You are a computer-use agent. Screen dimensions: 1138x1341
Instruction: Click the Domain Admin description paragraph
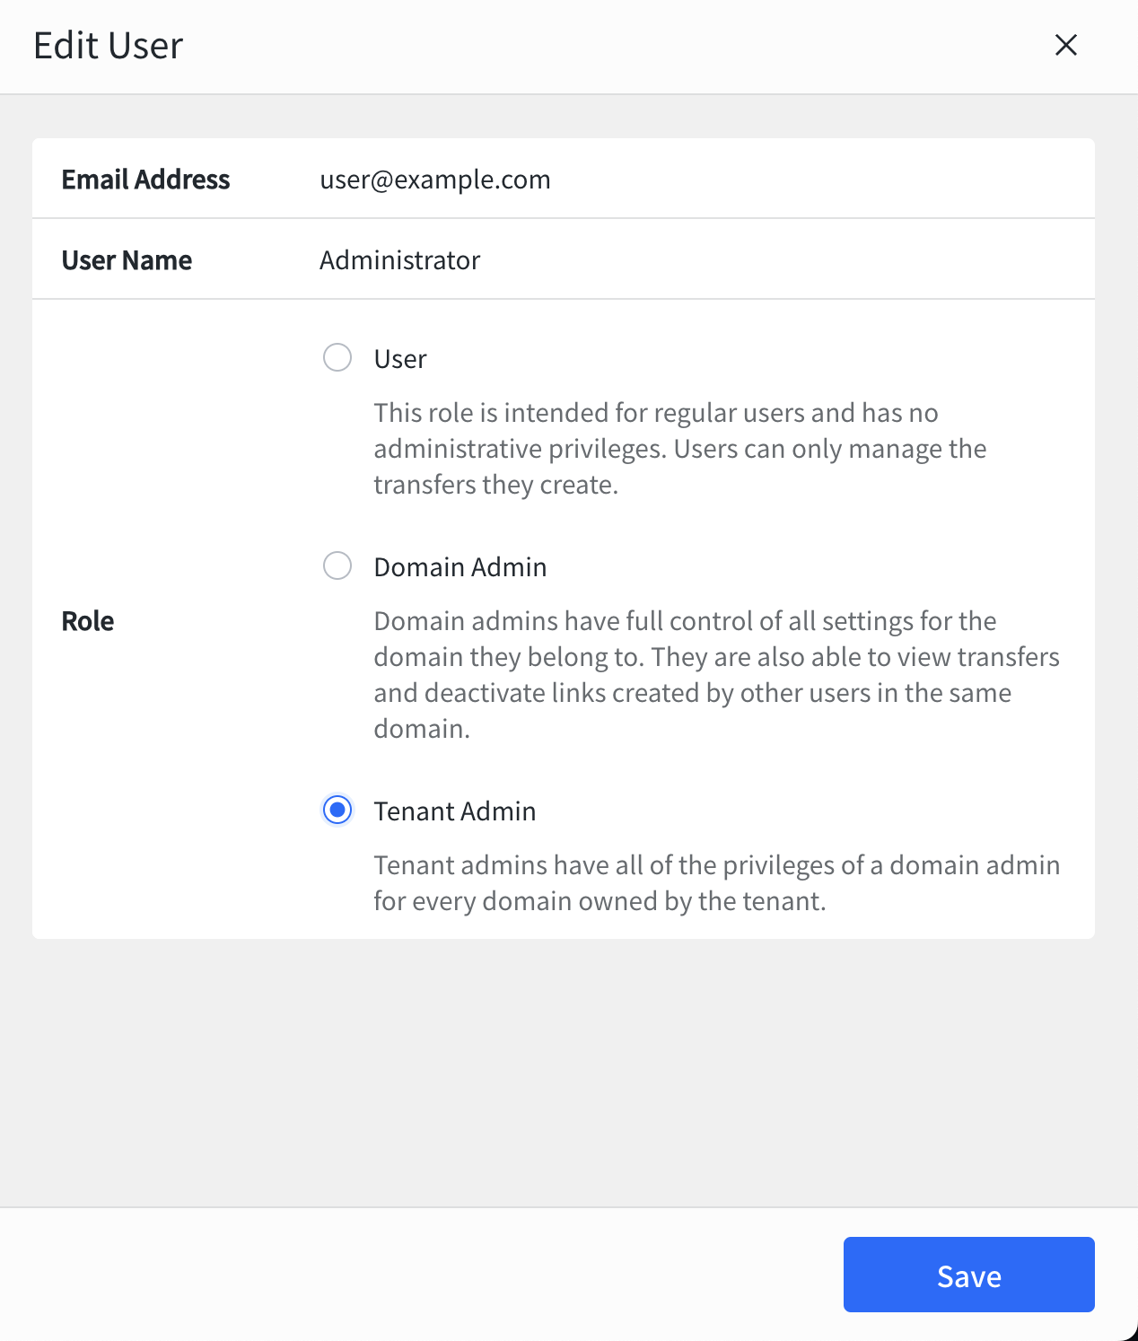[715, 675]
